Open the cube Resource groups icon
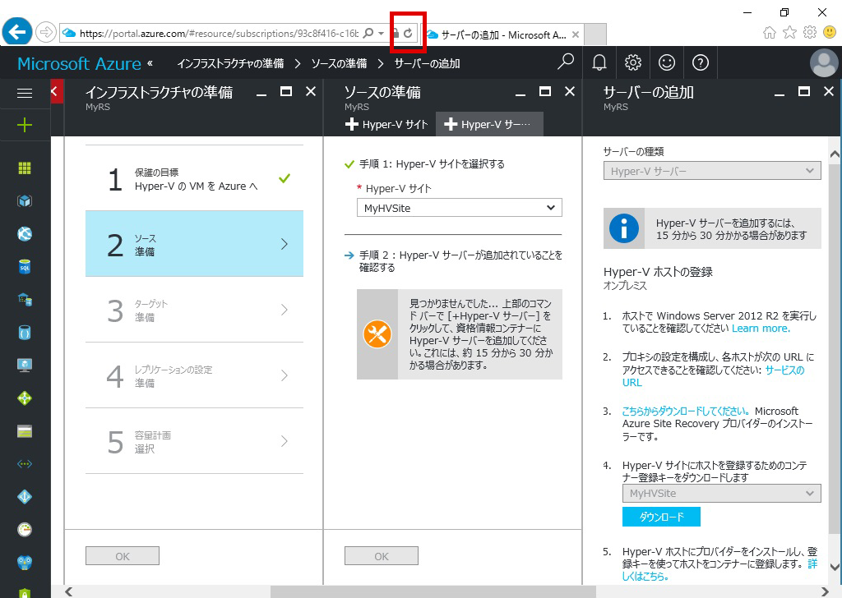Screen dimensions: 842x598 (x=25, y=201)
